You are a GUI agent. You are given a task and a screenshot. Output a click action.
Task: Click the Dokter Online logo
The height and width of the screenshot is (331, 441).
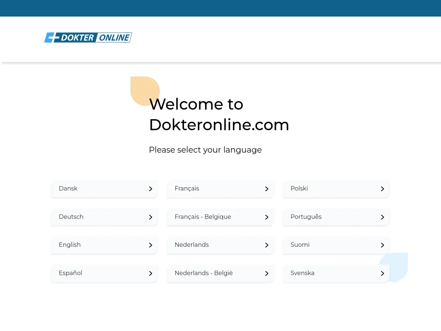click(x=88, y=37)
